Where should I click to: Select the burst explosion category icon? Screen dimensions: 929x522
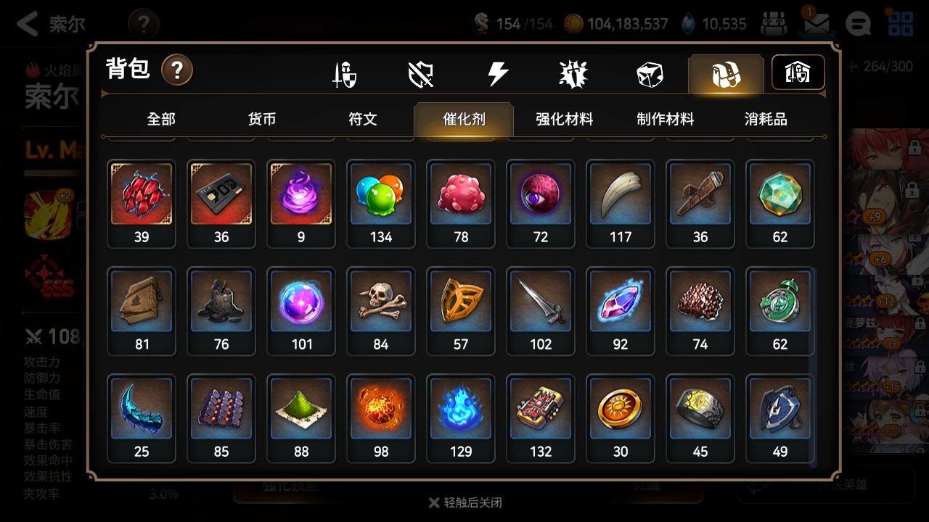click(573, 74)
